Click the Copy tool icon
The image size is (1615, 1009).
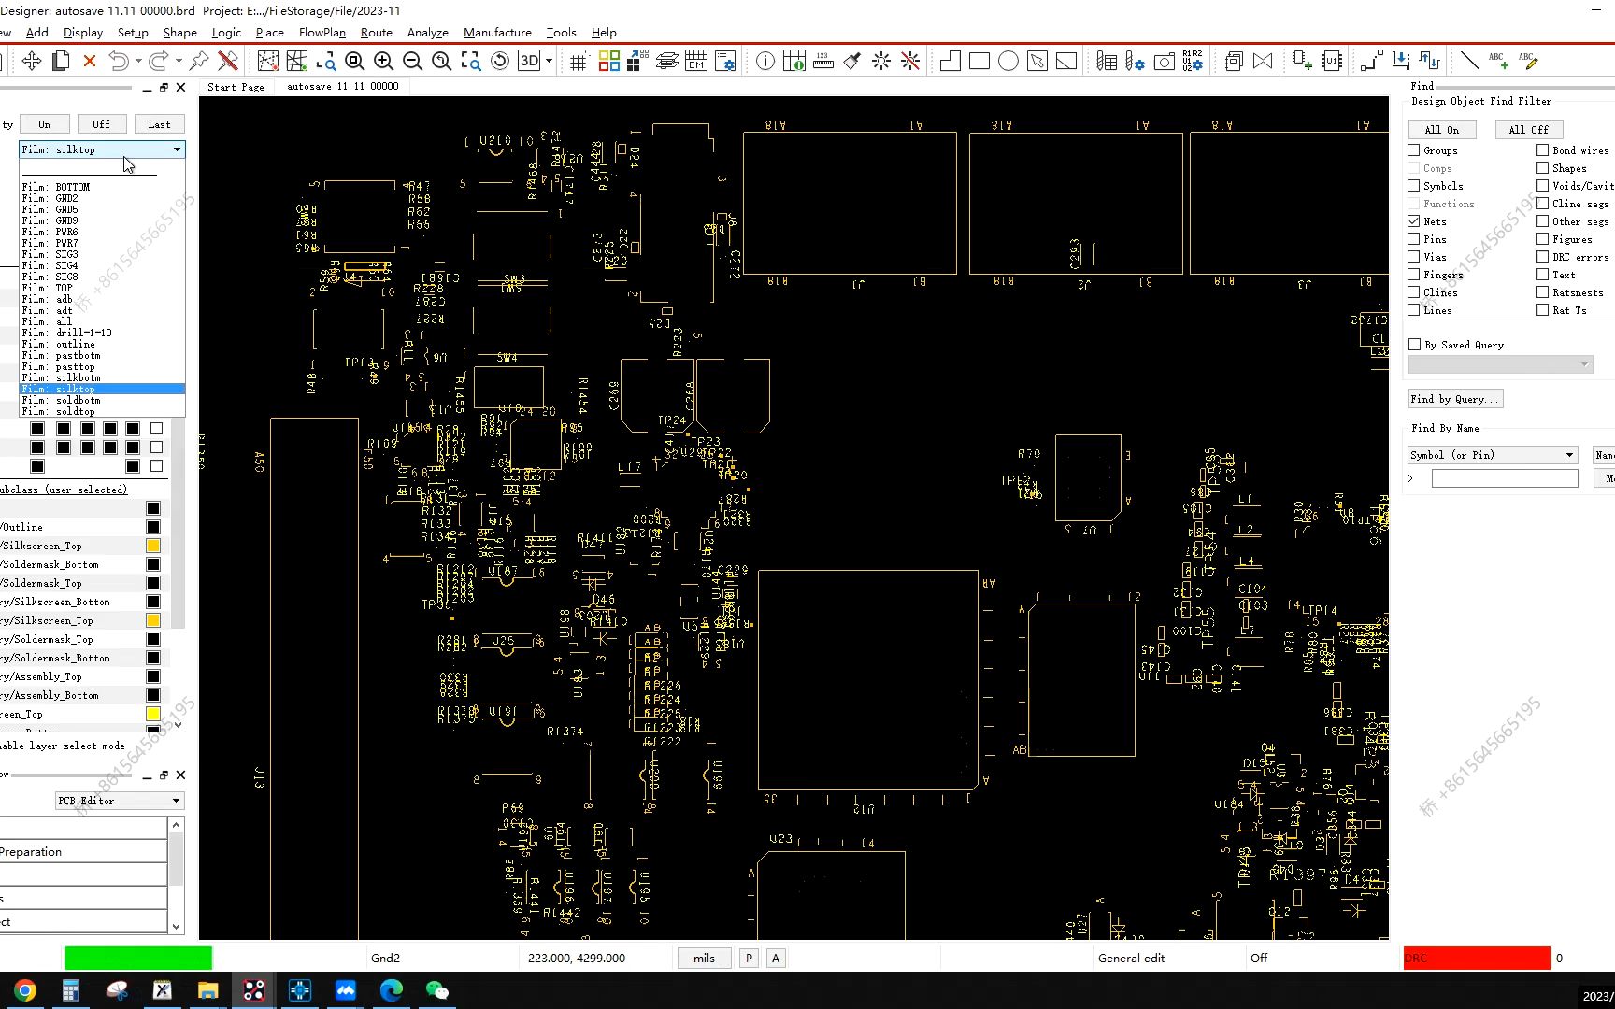click(61, 62)
